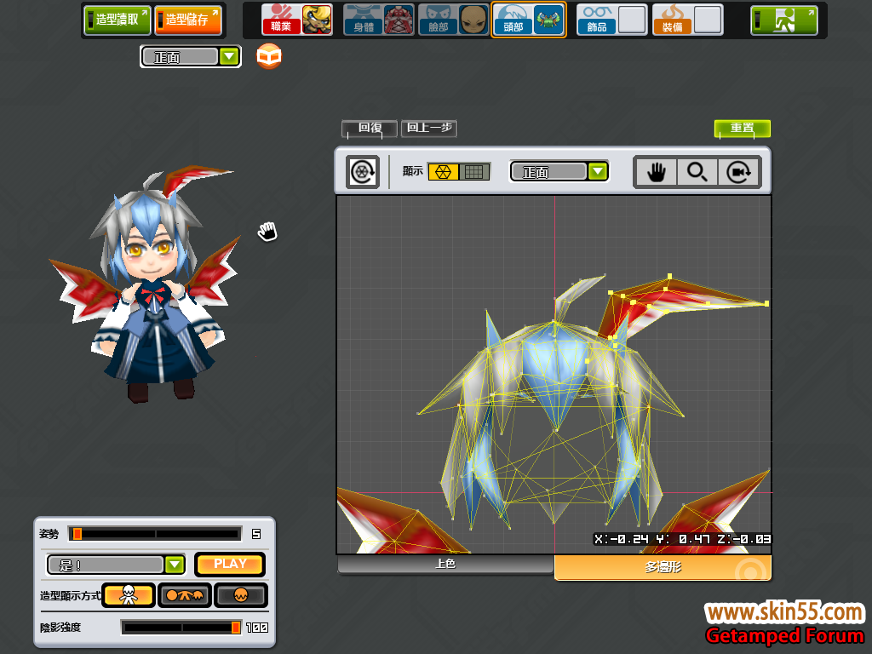
Task: Click the orange PLAY button
Action: 230,565
